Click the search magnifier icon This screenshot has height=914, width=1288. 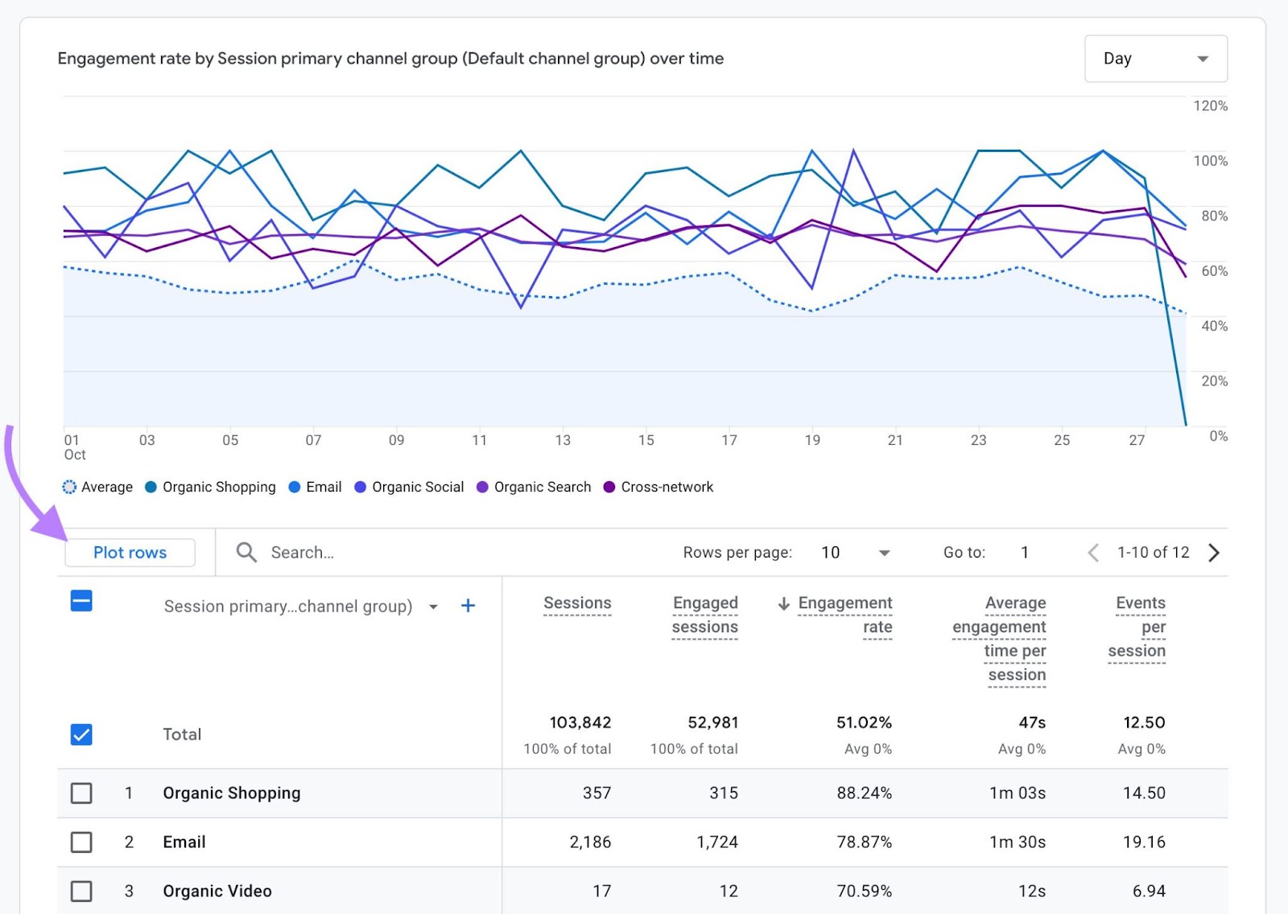point(246,552)
